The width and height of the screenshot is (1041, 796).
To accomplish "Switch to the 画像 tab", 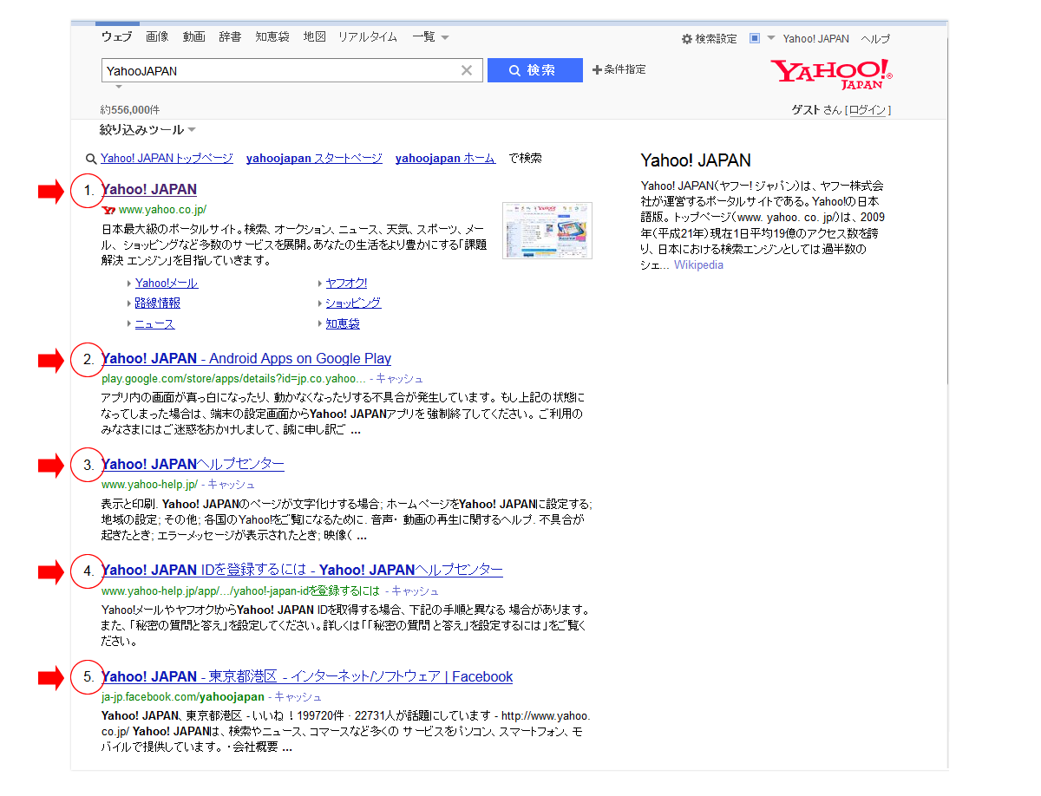I will click(x=157, y=37).
